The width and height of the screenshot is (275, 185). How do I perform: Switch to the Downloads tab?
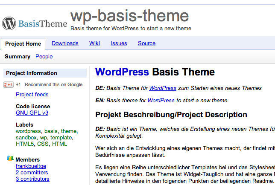coord(65,43)
